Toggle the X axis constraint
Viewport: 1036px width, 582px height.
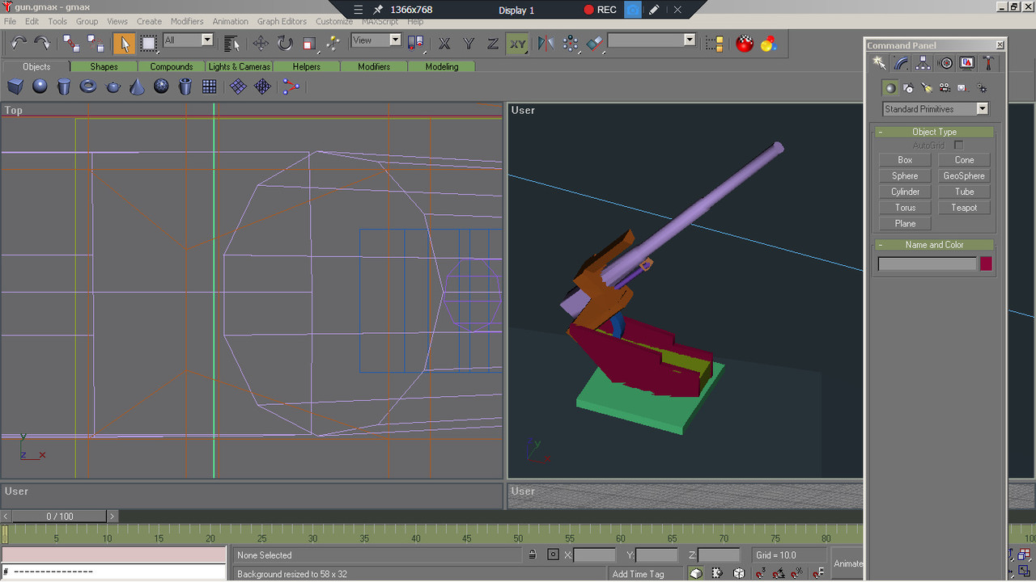pos(444,44)
